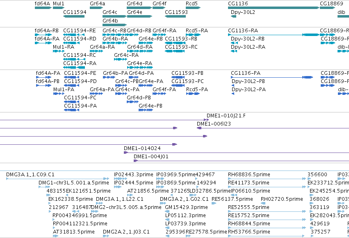The width and height of the screenshot is (349, 238).
Task: Click transcript CG11594-RD
Action: click(x=71, y=43)
